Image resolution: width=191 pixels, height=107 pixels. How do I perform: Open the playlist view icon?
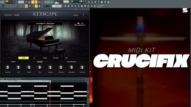click(x=65, y=6)
